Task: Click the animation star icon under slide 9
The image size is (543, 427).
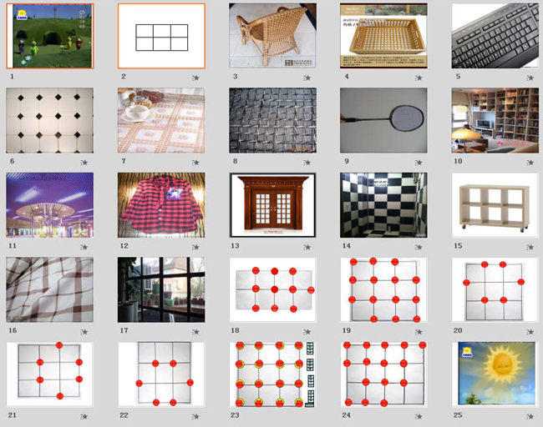Action: coord(419,163)
